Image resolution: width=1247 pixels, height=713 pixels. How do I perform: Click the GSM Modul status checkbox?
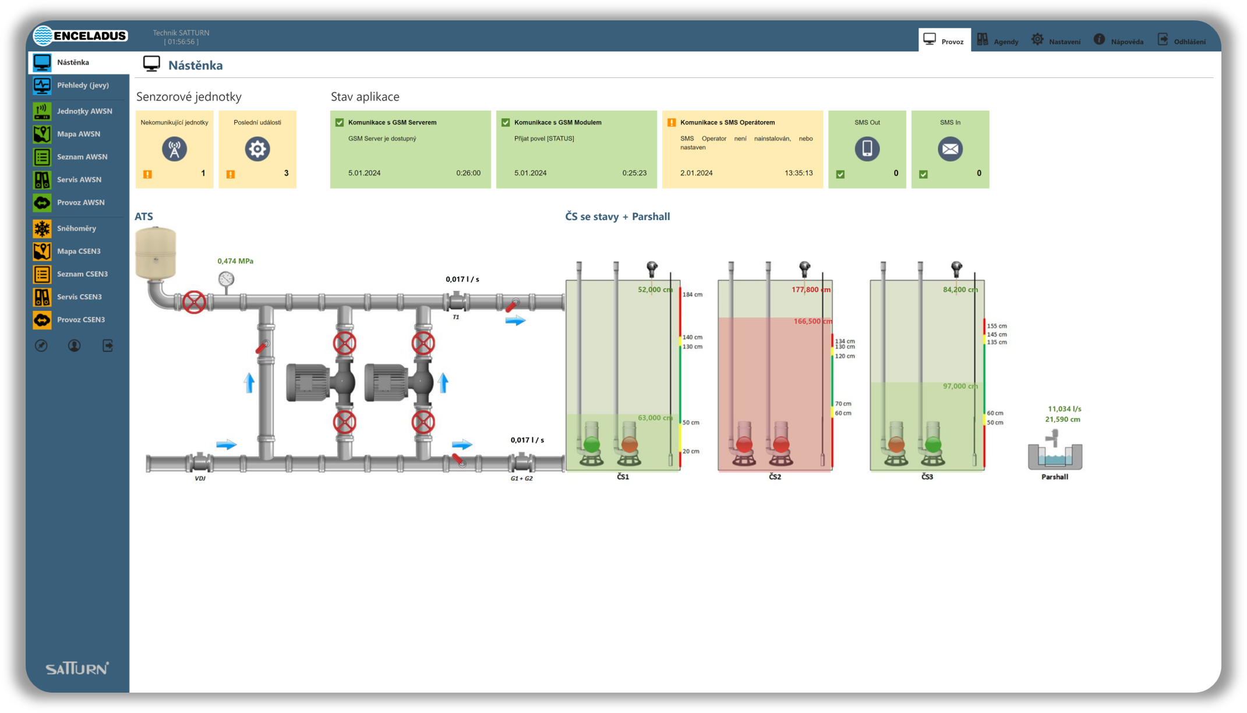[506, 122]
